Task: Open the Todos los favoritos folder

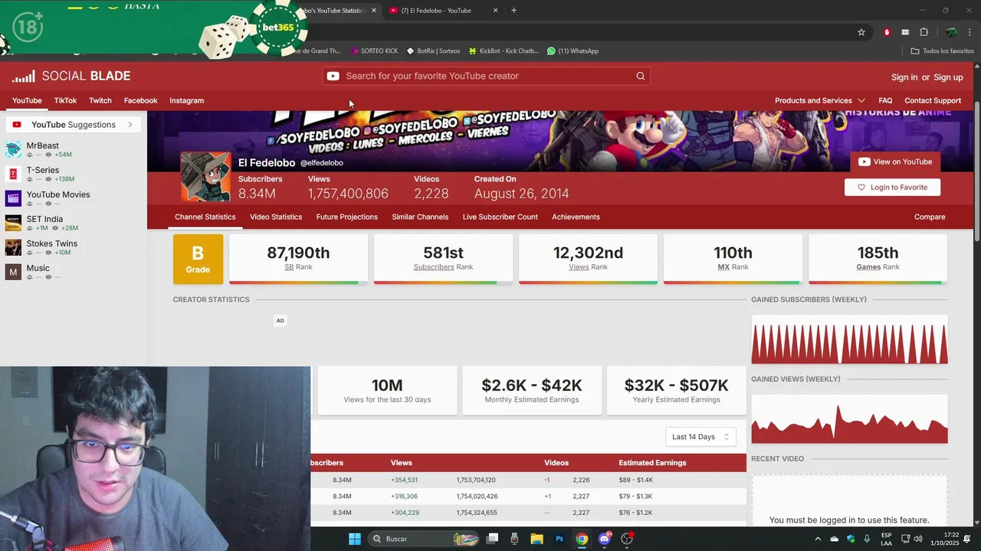Action: tap(942, 51)
